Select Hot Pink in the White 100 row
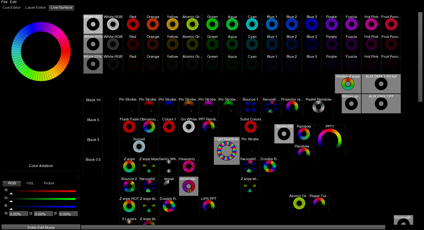The height and width of the screenshot is (230, 424). coord(371,24)
